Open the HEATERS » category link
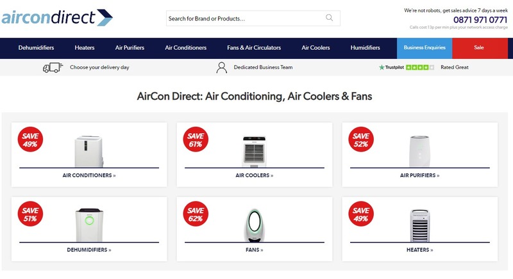The height and width of the screenshot is (279, 513). 420,250
